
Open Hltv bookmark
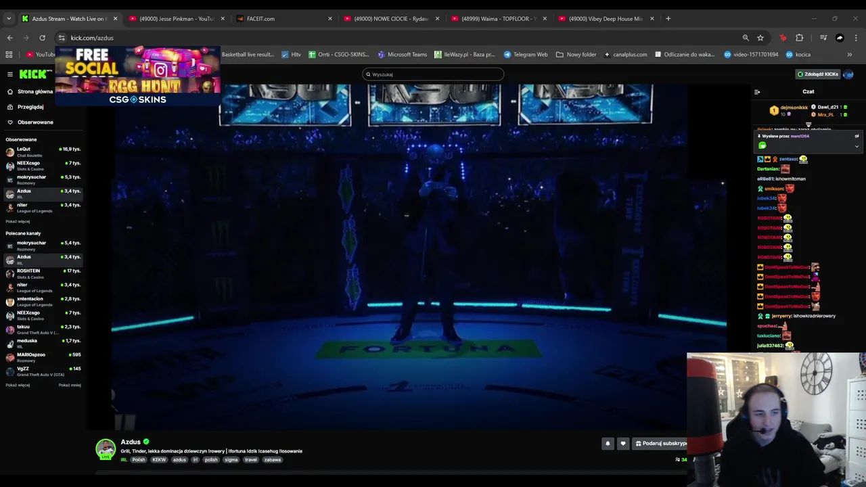click(291, 54)
